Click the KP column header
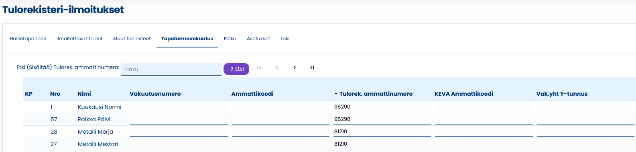 coord(29,94)
